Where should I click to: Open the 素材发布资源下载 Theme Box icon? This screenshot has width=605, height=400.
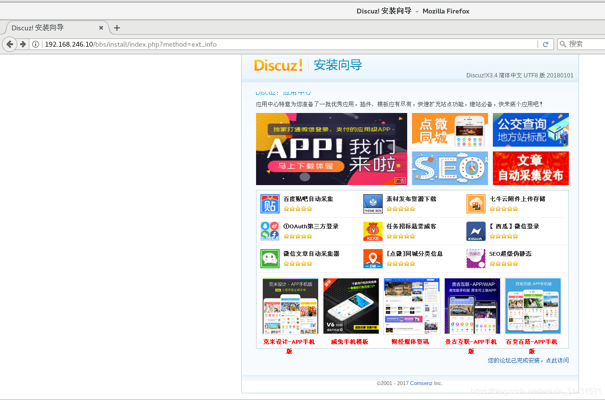point(373,204)
